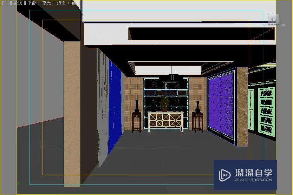This screenshot has height=195, width=293.
Task: Click the ViewCube 右 face
Action: pyautogui.click(x=273, y=19)
